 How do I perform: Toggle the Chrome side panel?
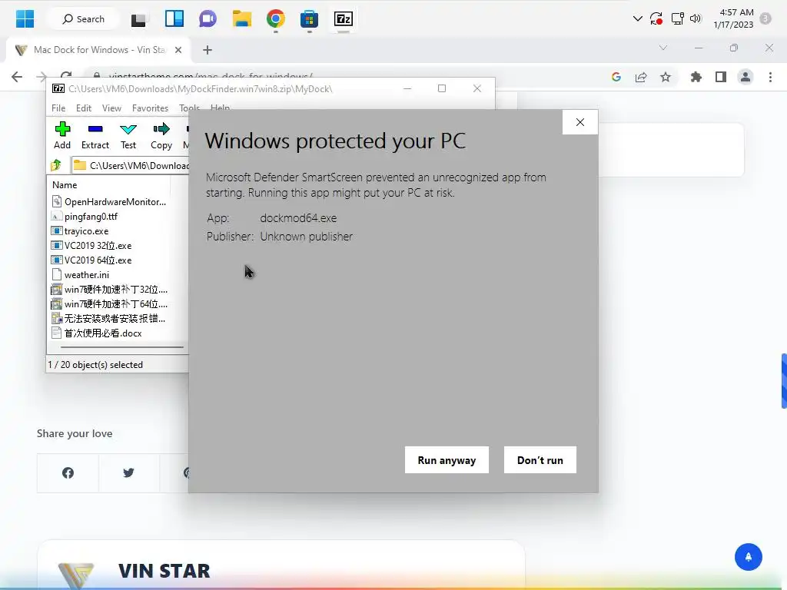(721, 77)
